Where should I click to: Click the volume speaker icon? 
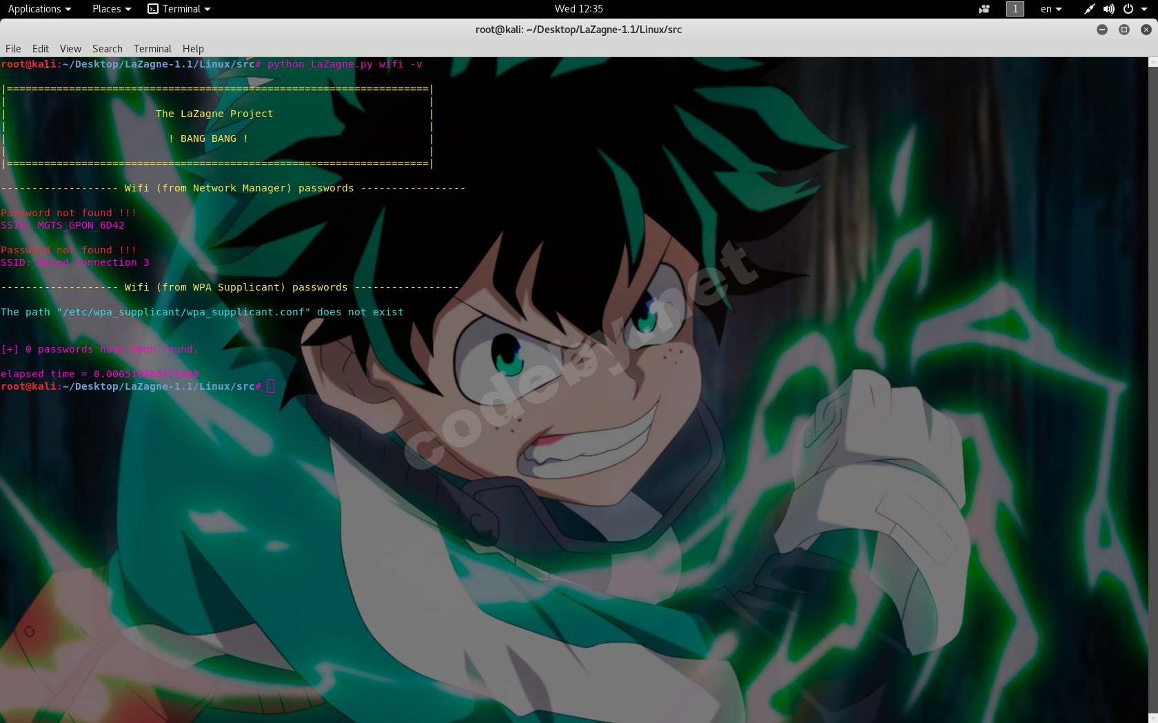point(1108,9)
